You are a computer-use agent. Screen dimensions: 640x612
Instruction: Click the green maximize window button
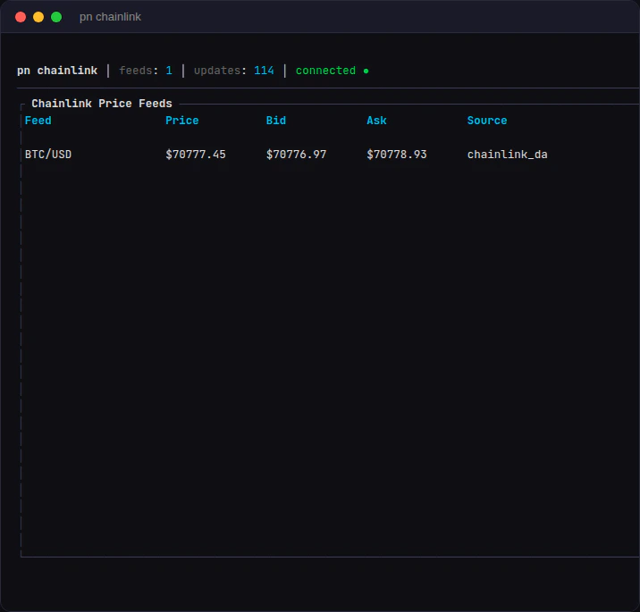(56, 17)
